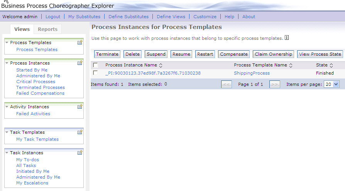Image resolution: width=345 pixels, height=191 pixels.
Task: Open Started By Me view
Action: [x=32, y=70]
